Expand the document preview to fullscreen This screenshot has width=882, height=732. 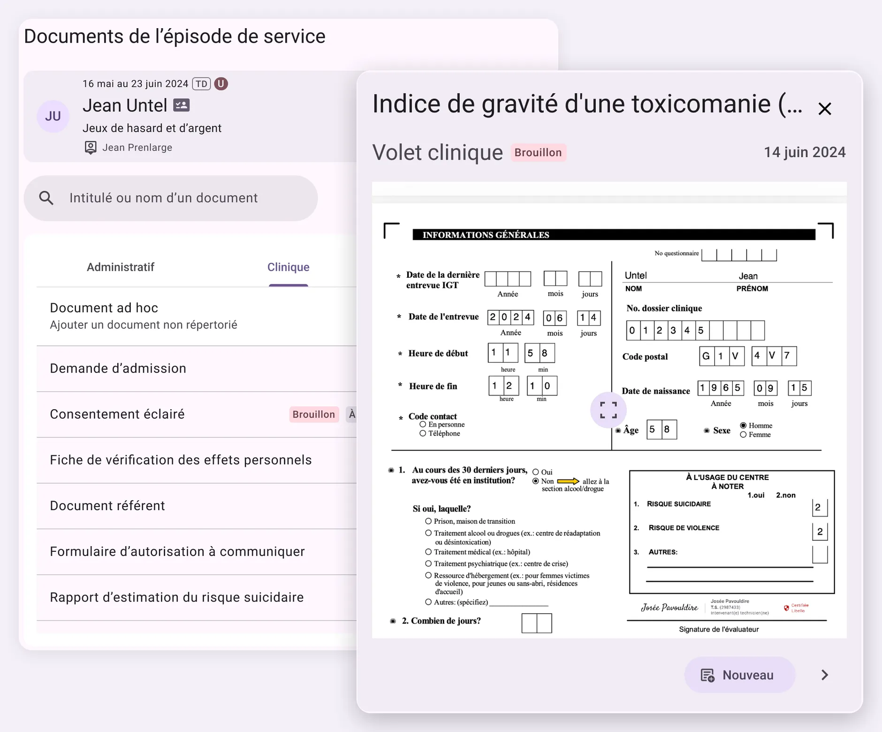(608, 410)
